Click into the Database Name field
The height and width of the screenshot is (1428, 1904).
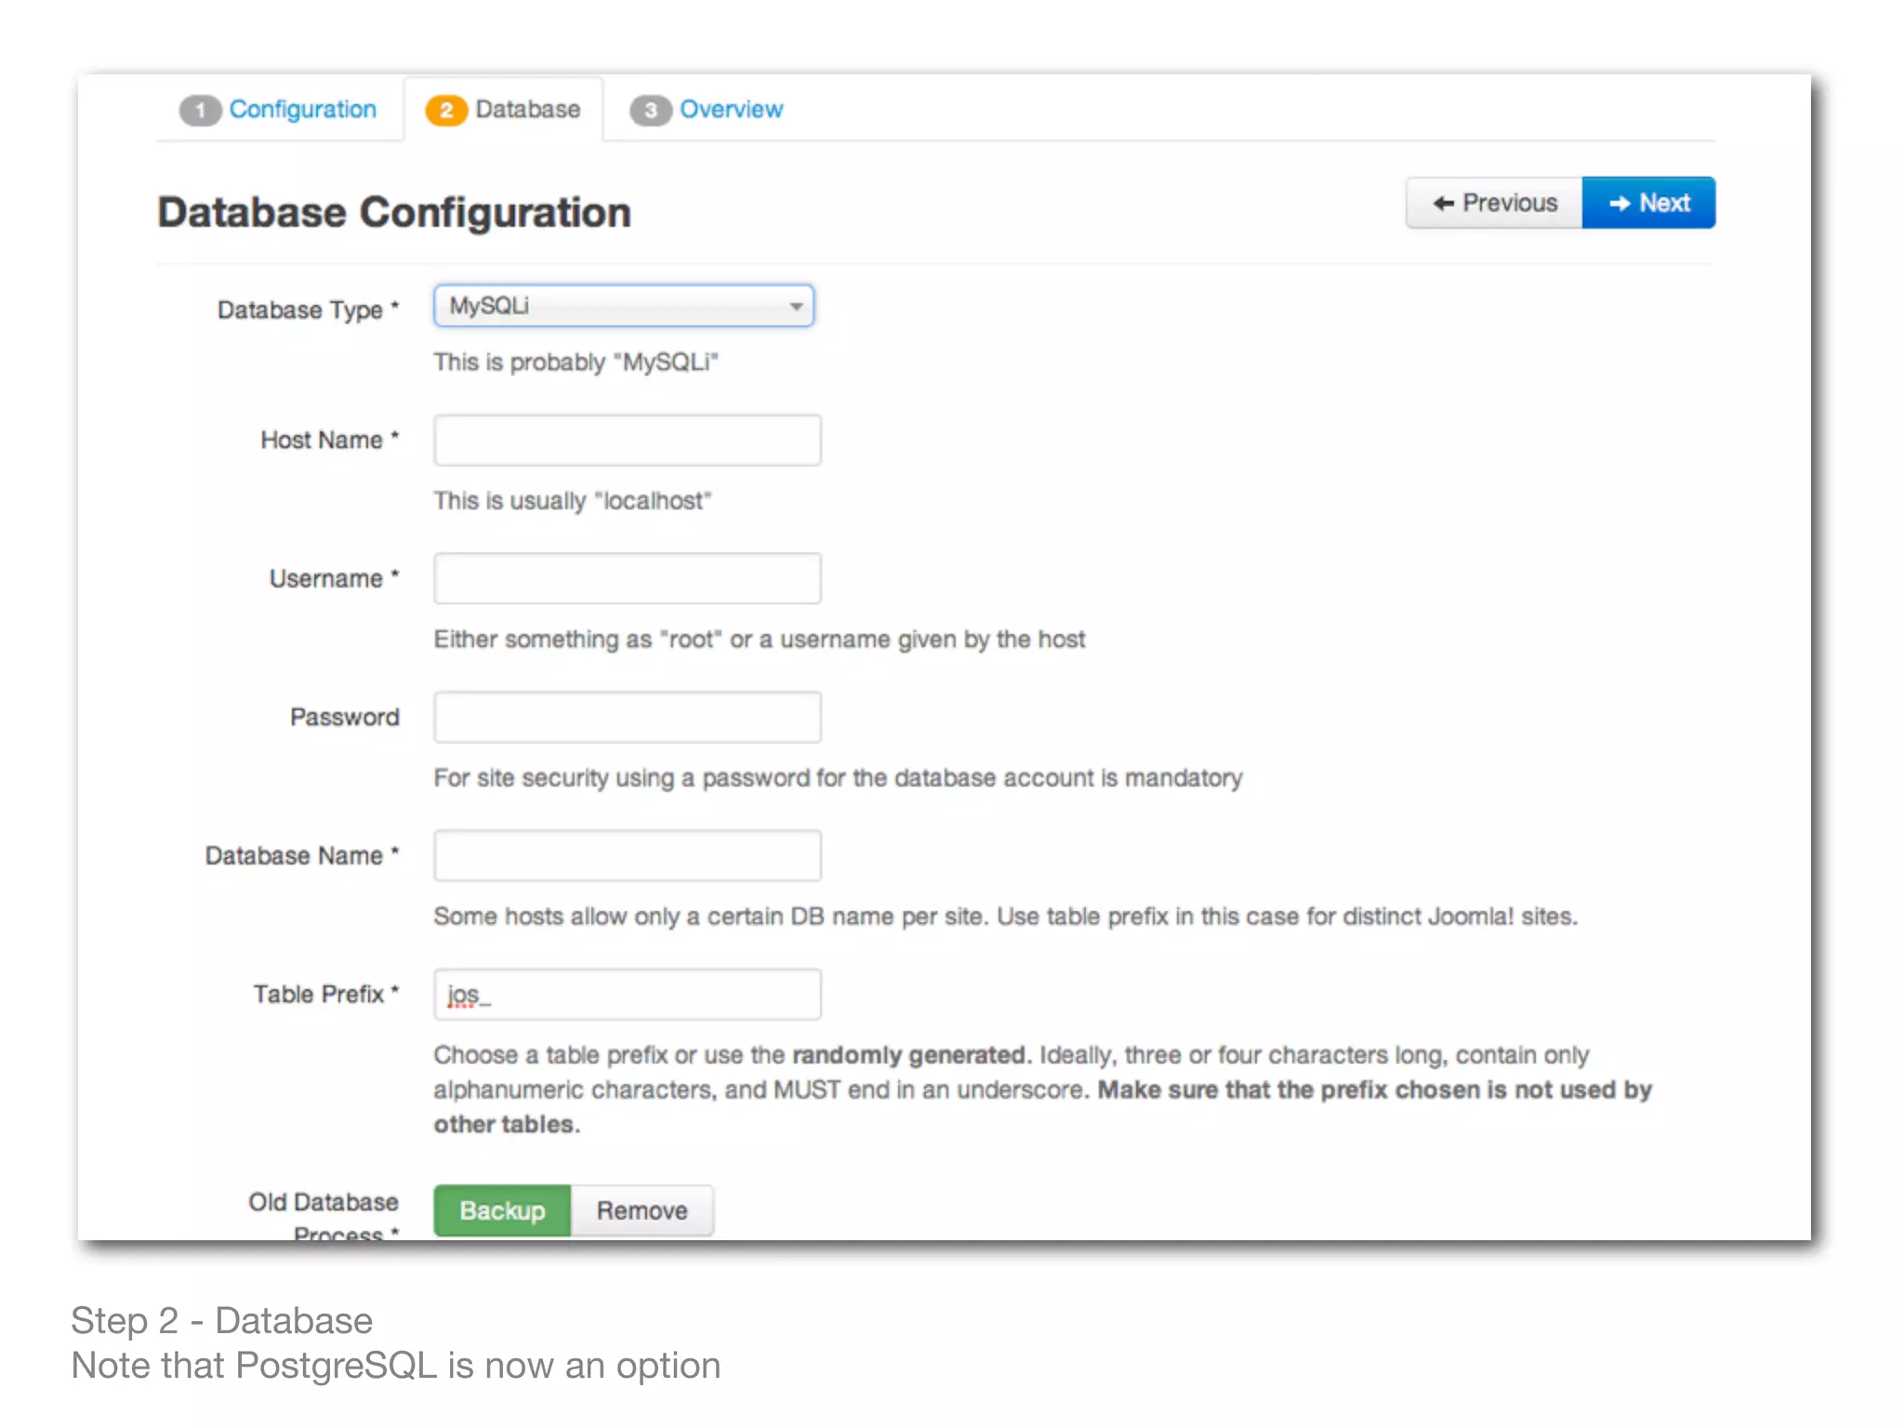tap(628, 855)
